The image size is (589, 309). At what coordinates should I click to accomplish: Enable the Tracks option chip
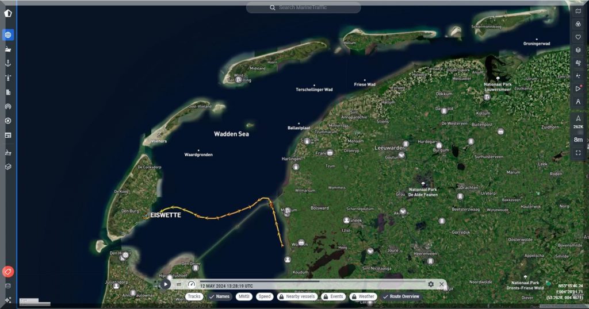(x=194, y=296)
